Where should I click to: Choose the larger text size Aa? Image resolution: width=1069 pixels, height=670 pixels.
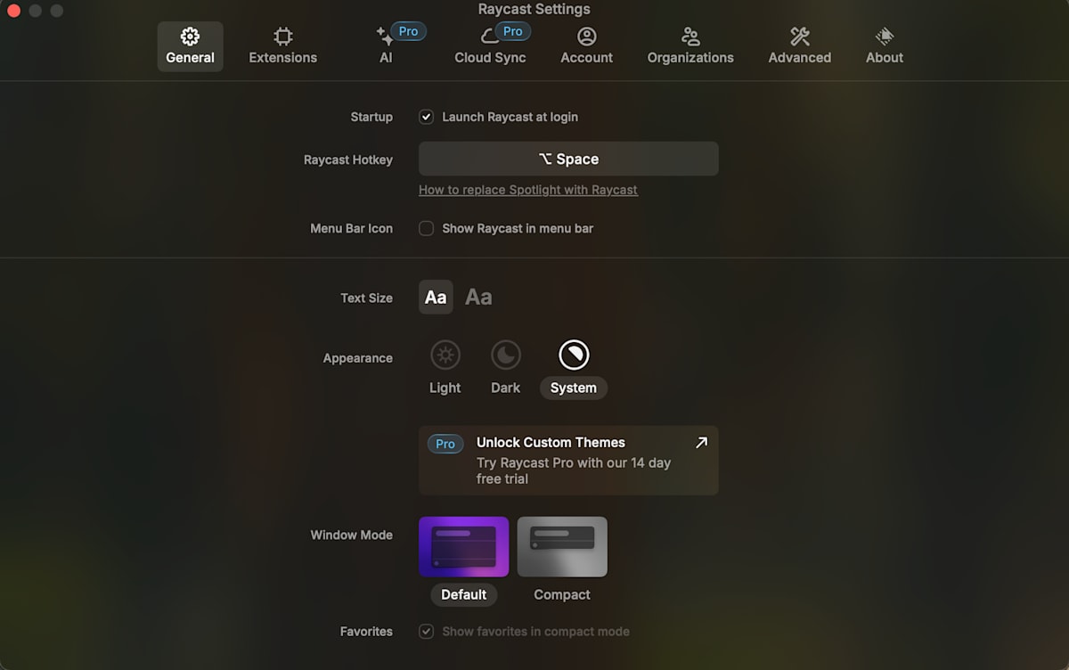(478, 298)
